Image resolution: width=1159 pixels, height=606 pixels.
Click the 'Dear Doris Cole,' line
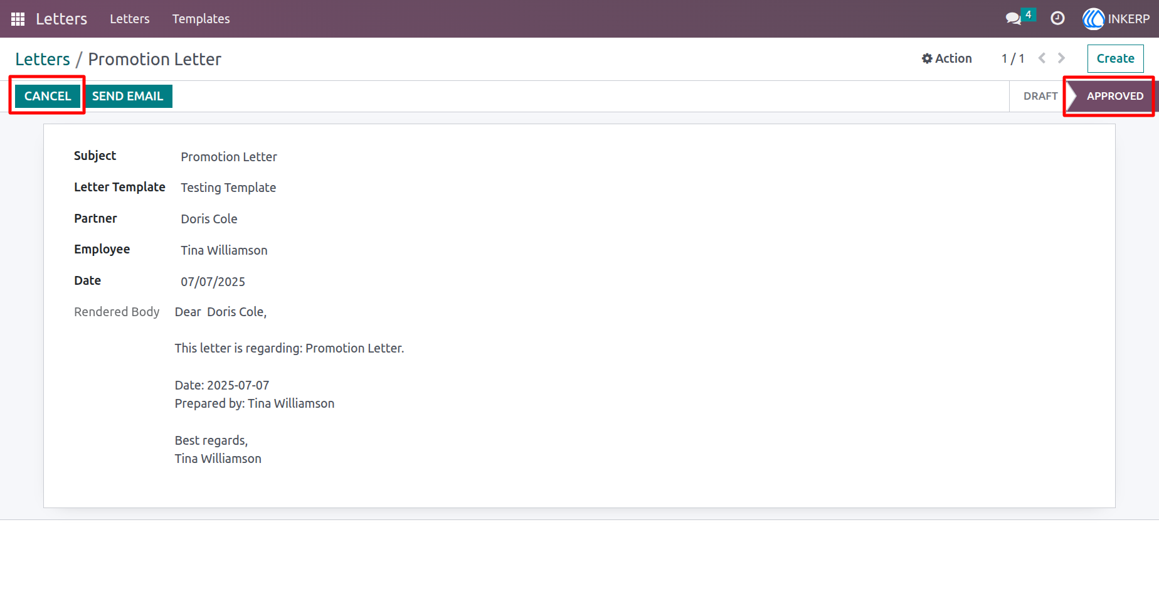221,312
